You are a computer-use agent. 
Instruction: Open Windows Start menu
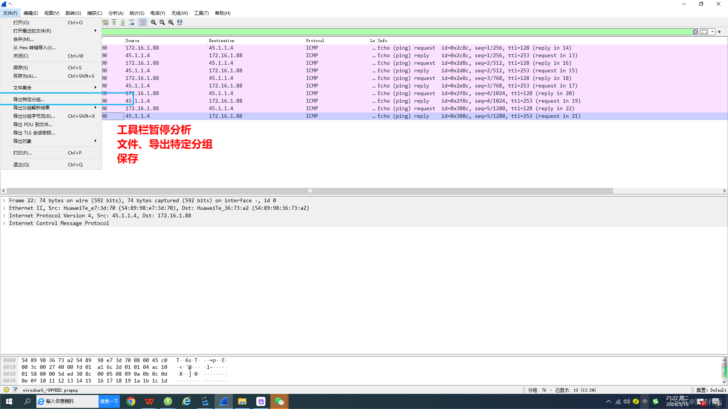point(9,401)
